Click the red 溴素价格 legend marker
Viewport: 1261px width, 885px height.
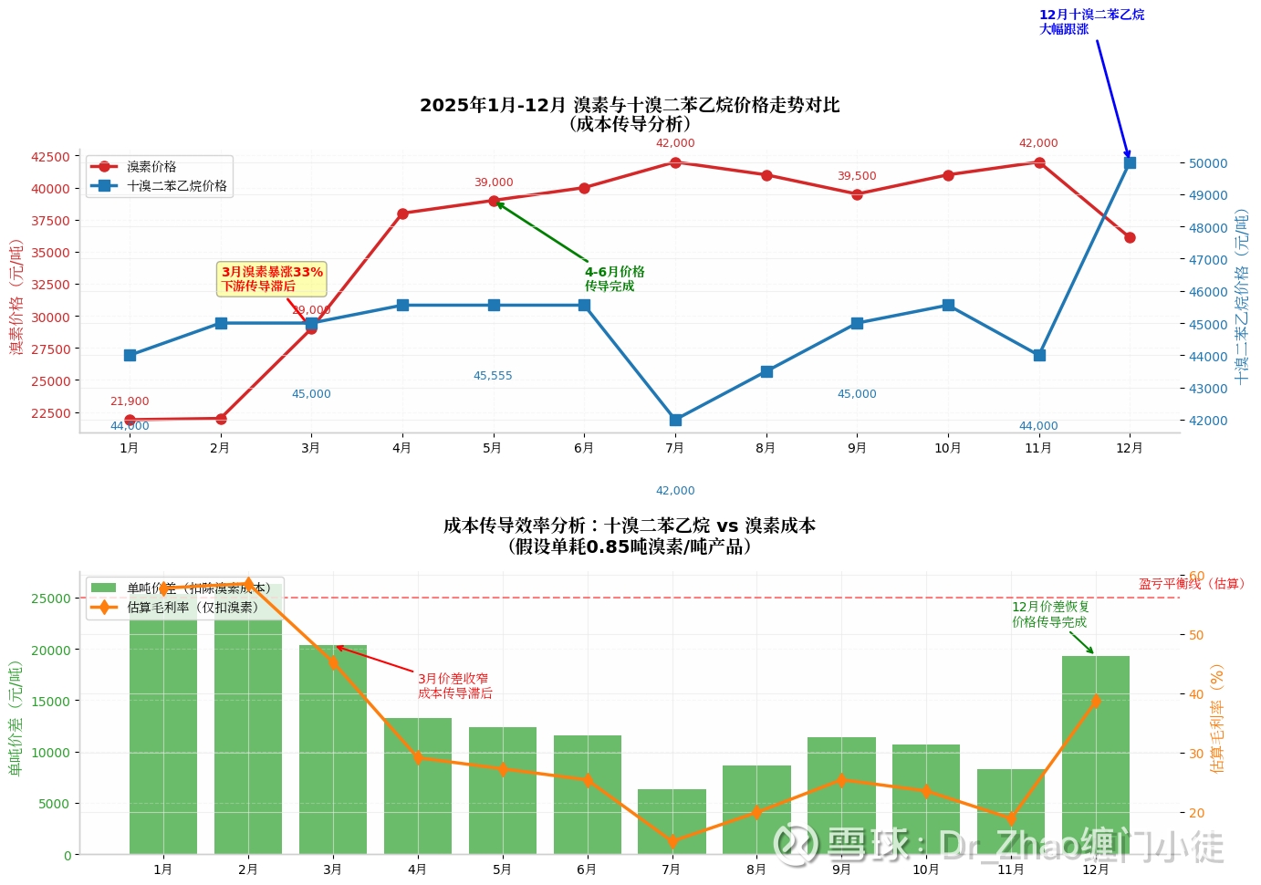(104, 167)
